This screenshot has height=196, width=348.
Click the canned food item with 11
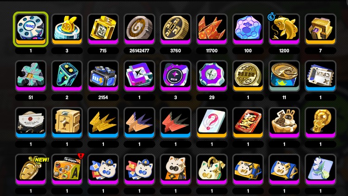click(x=284, y=76)
